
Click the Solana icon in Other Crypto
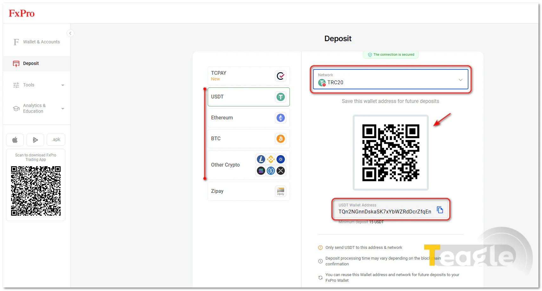261,171
